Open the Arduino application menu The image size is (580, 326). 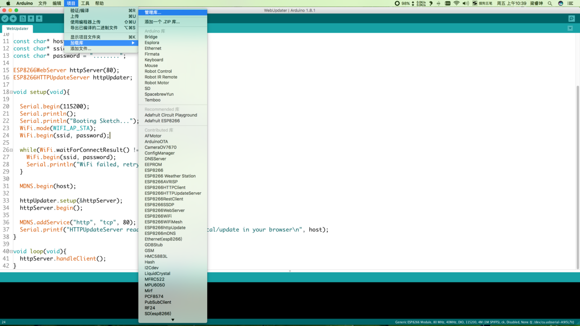tap(24, 3)
